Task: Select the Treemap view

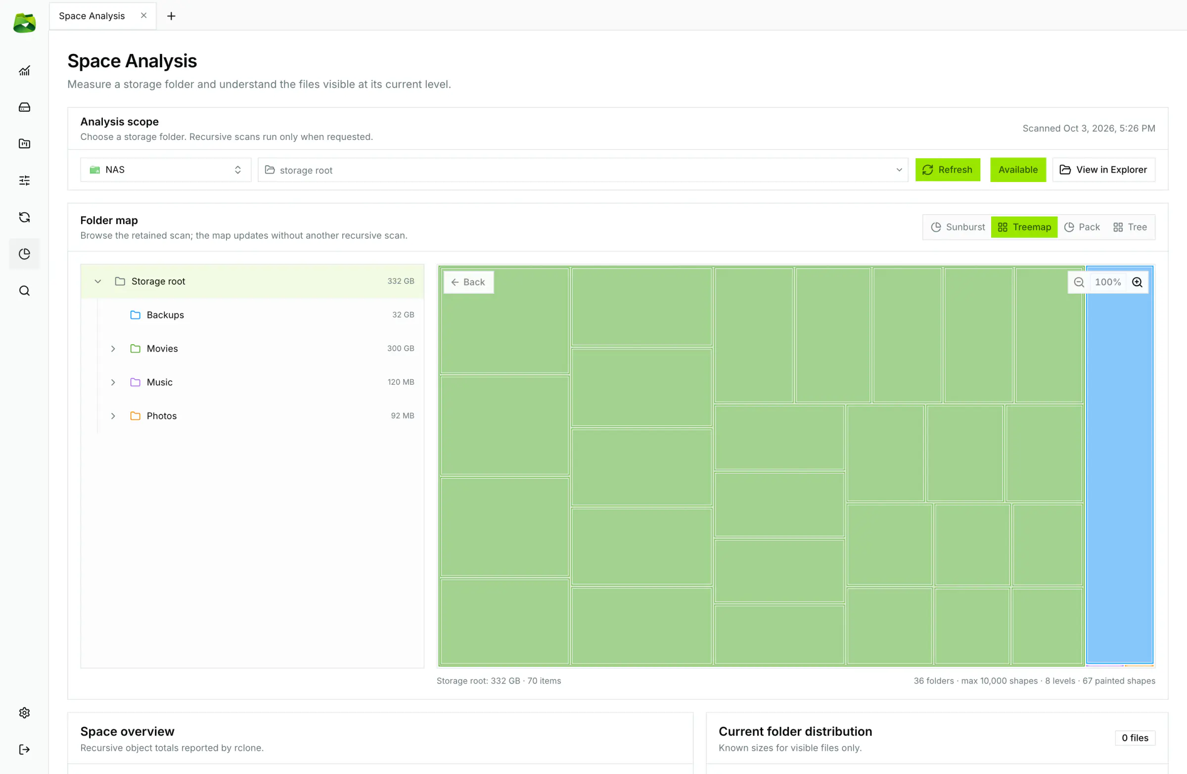Action: [x=1024, y=227]
